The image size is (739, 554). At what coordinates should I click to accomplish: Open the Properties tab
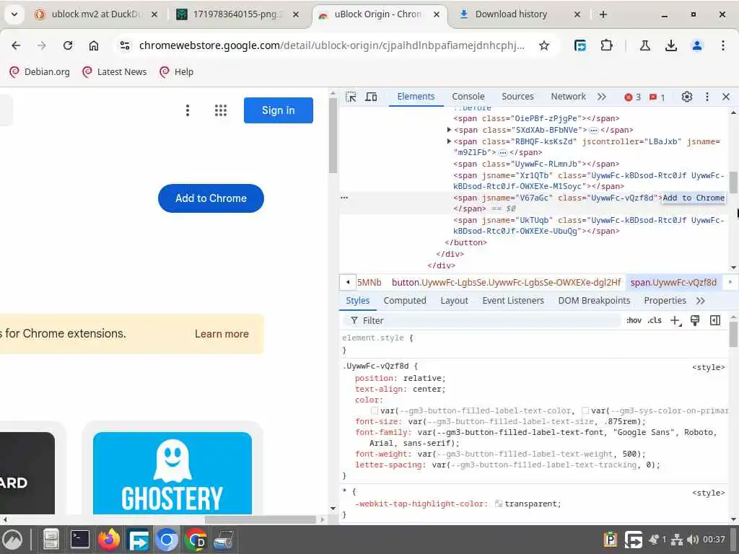[x=665, y=301]
